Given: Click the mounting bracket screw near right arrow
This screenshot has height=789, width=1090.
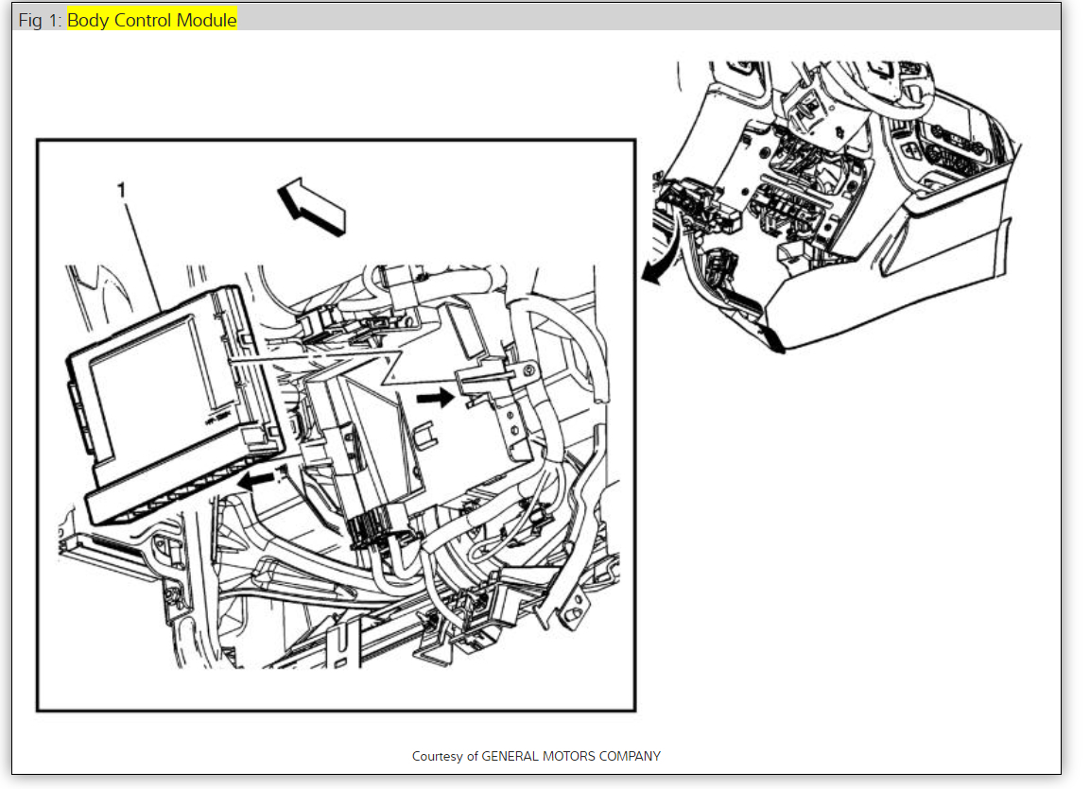Looking at the screenshot, I should point(528,369).
